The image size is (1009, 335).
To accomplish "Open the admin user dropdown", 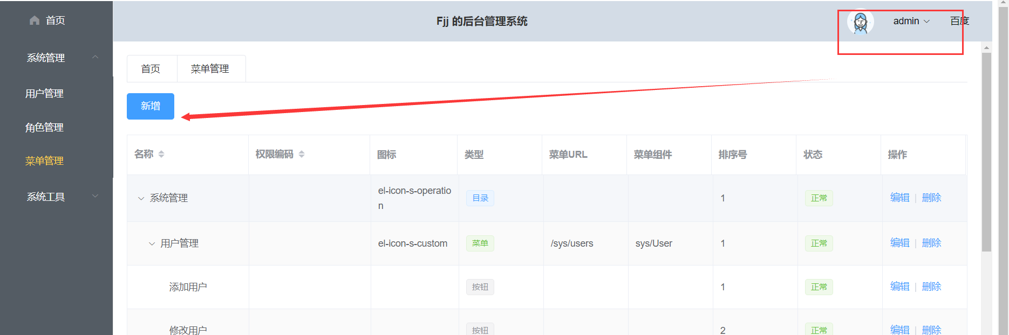I will (x=911, y=21).
